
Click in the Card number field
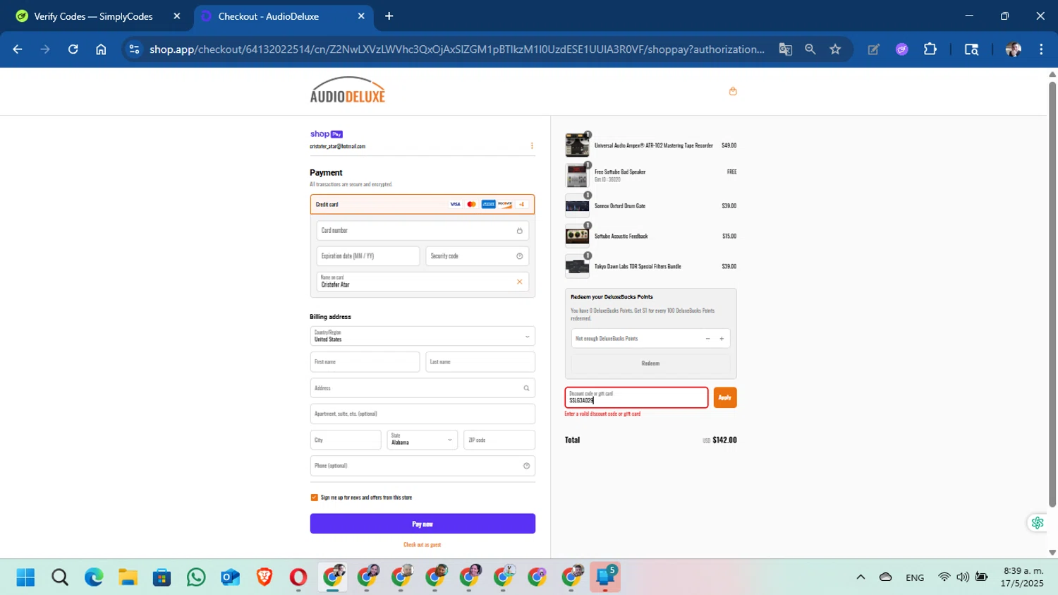422,231
